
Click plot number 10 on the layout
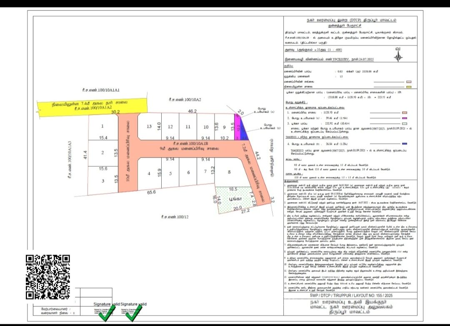point(206,127)
